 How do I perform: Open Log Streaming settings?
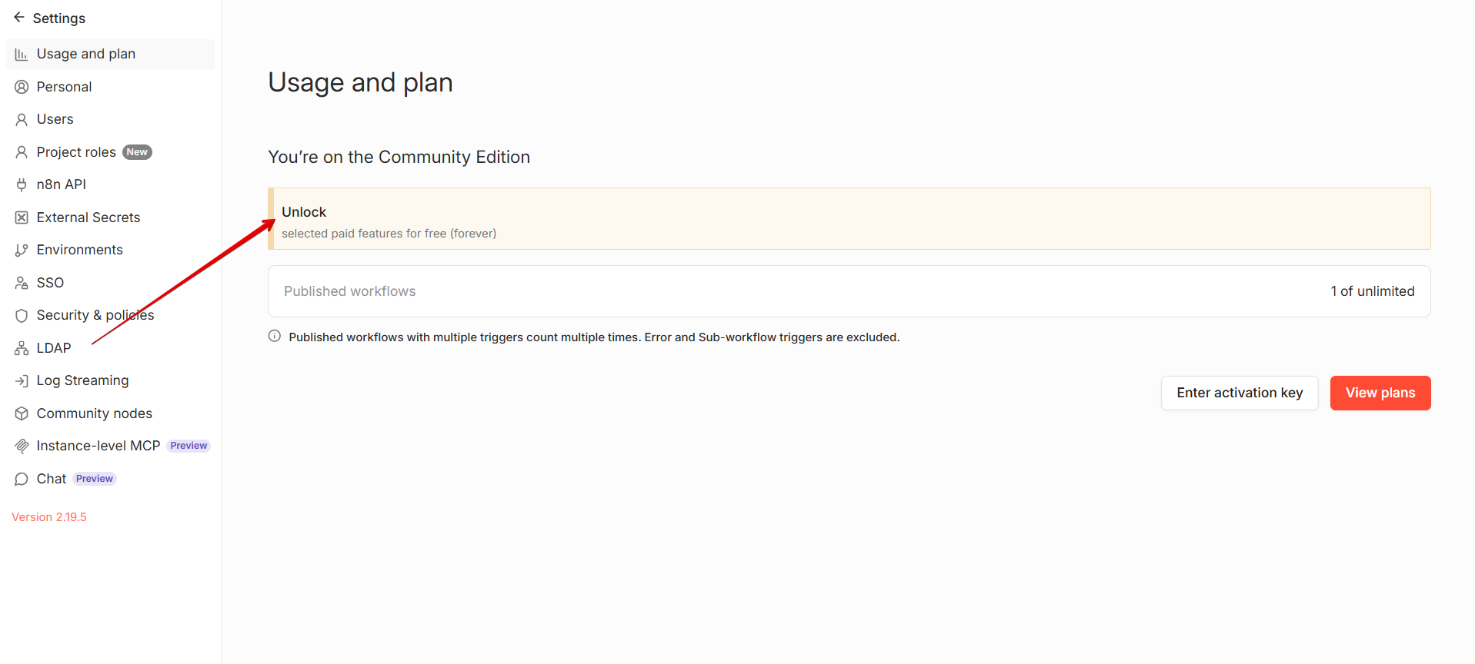click(110, 380)
